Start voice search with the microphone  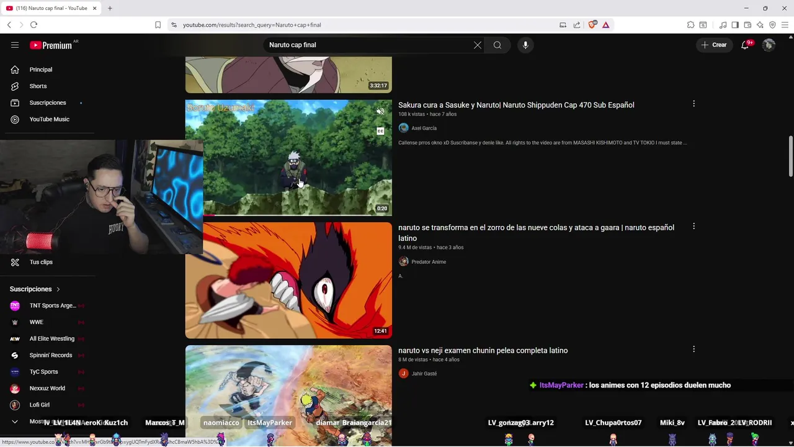[x=525, y=45]
